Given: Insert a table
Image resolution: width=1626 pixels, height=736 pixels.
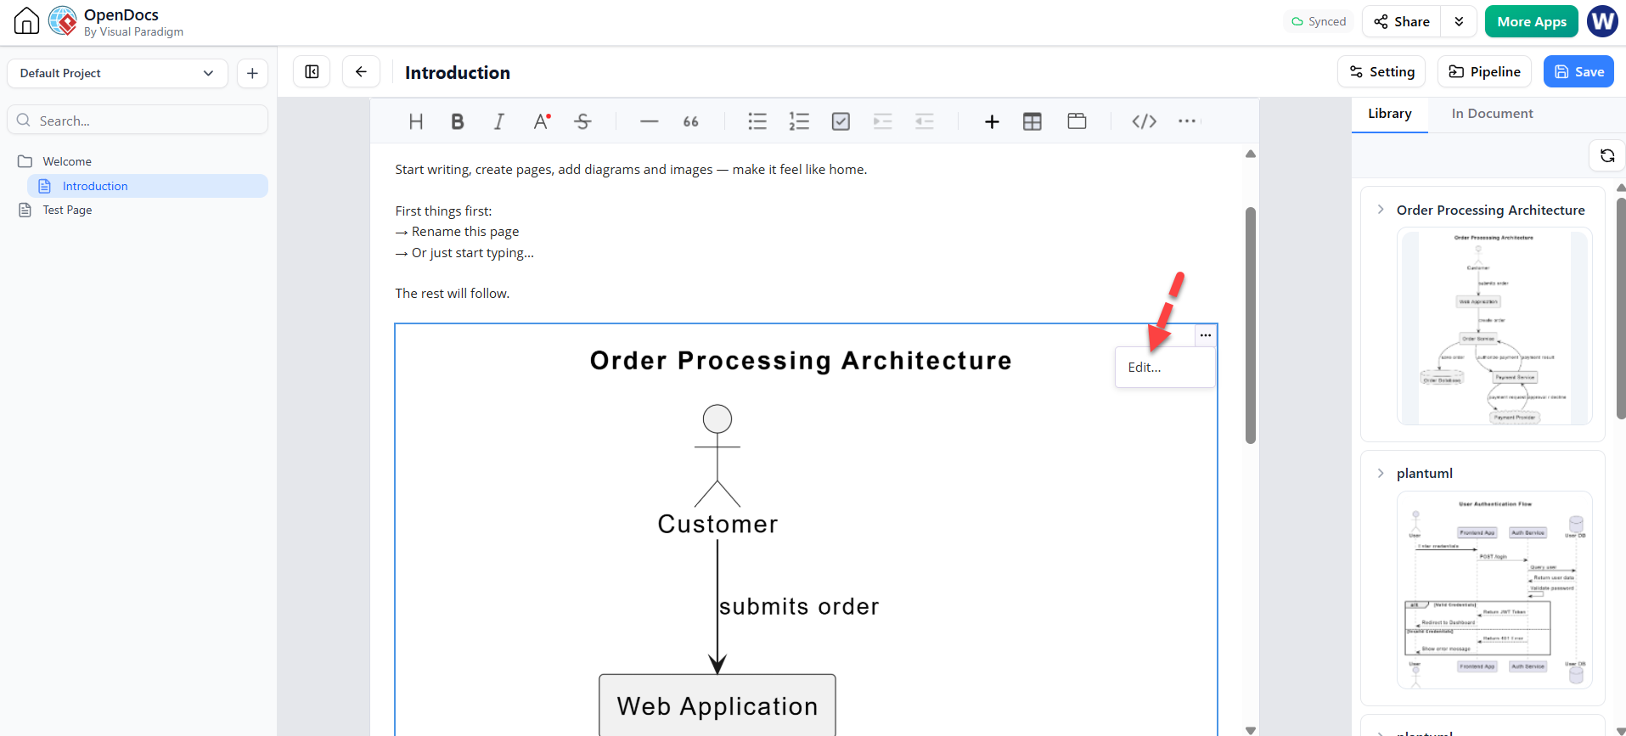Looking at the screenshot, I should click(1032, 121).
